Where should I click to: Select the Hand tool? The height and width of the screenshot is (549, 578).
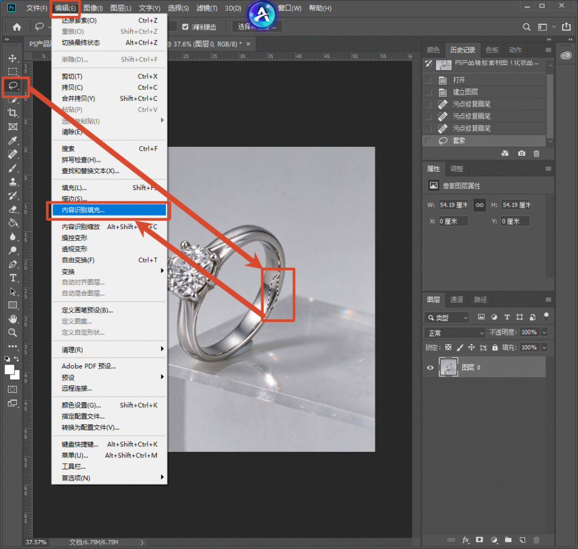12,319
